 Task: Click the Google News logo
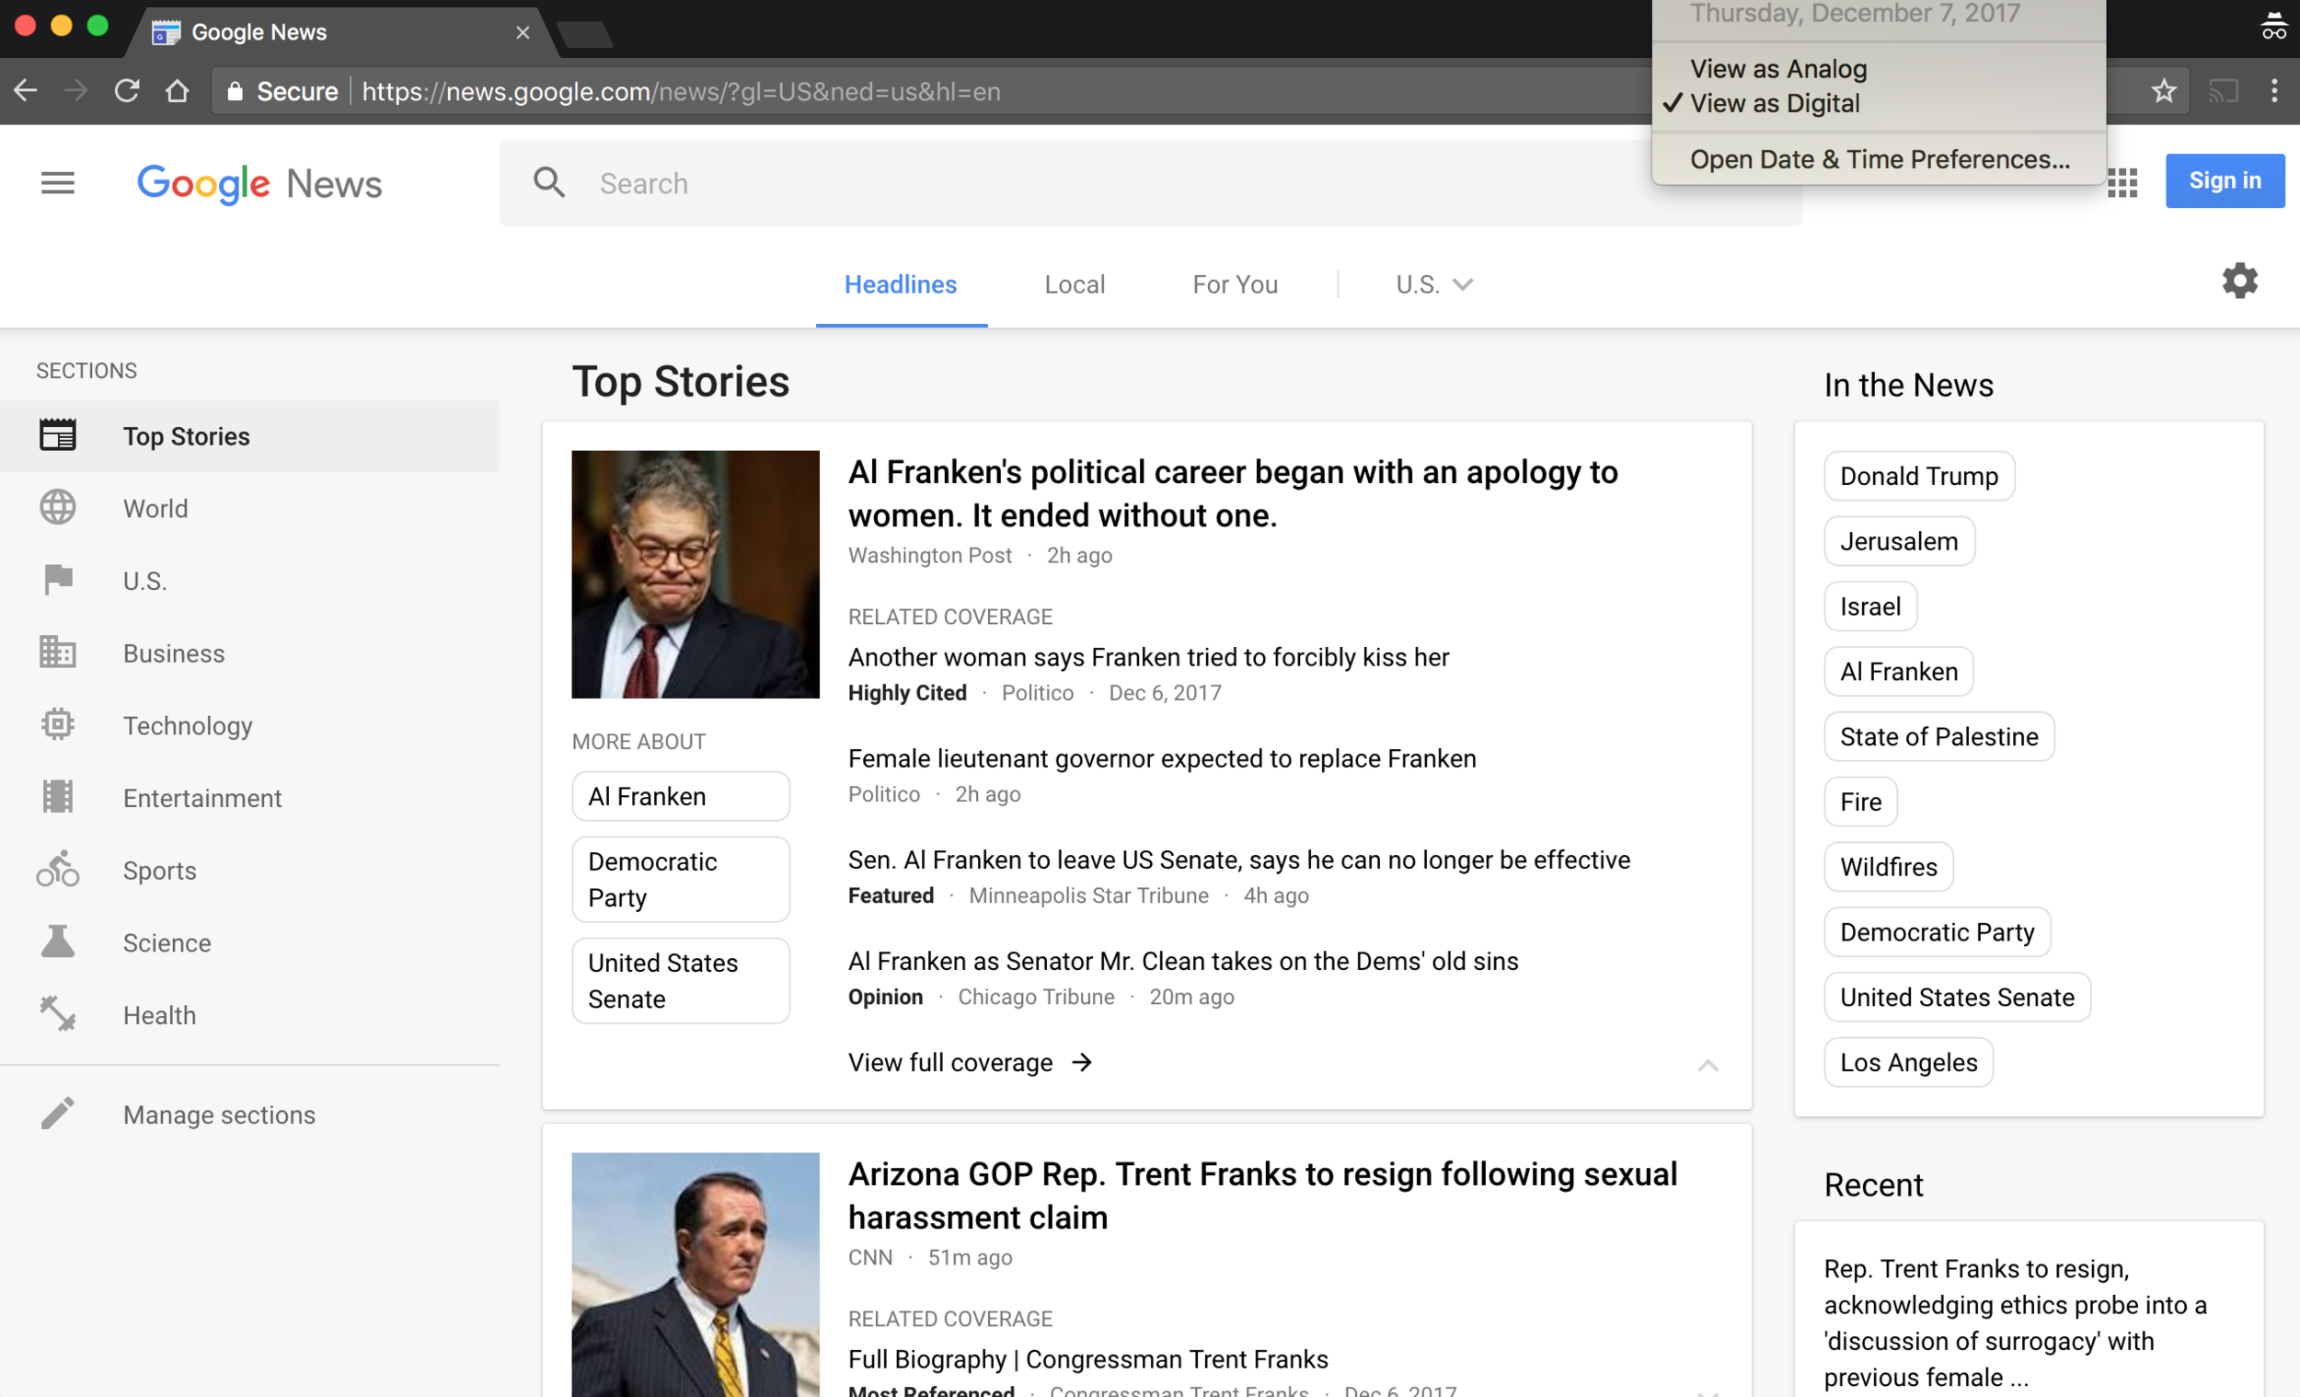pos(259,184)
